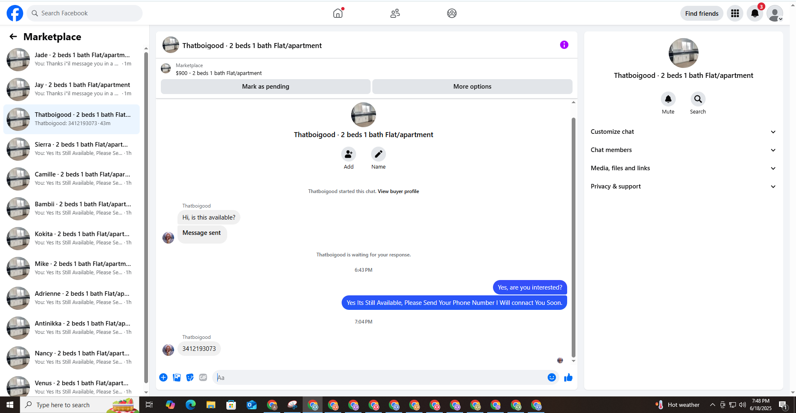Screen dimensions: 796x413
Task: Open Microsoft Store from the taskbar
Action: click(x=231, y=405)
